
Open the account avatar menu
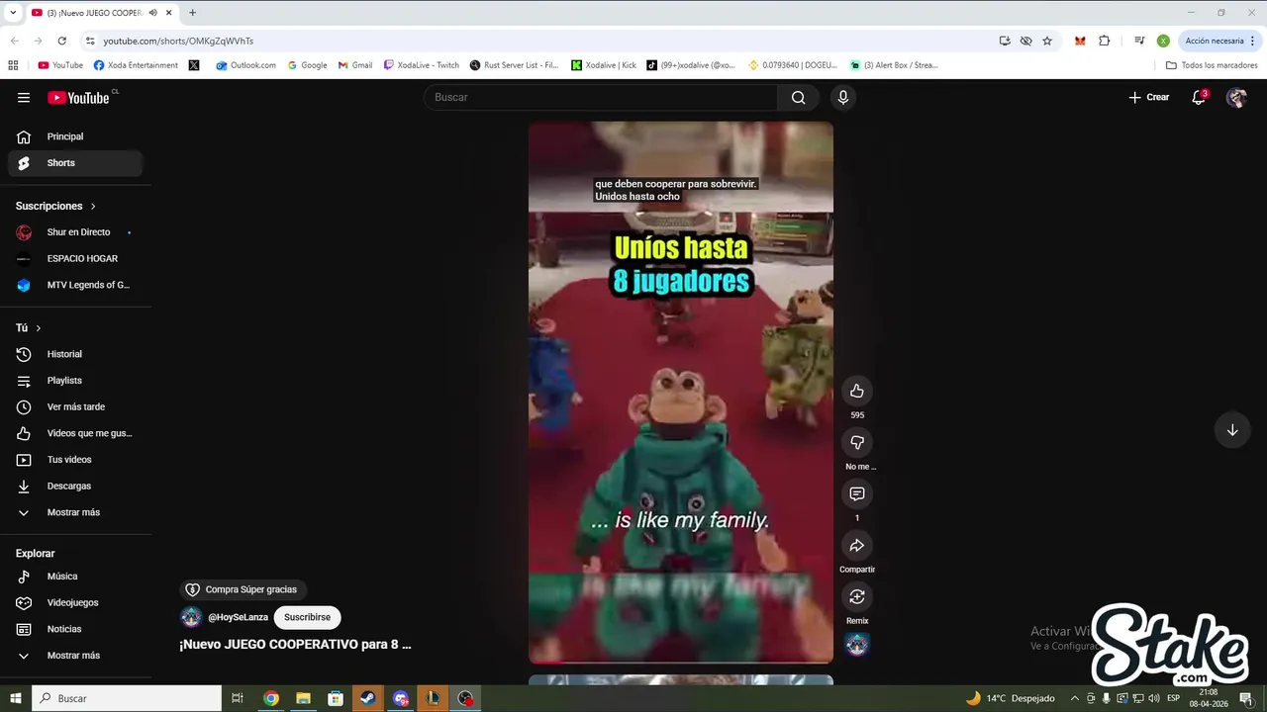pyautogui.click(x=1236, y=97)
